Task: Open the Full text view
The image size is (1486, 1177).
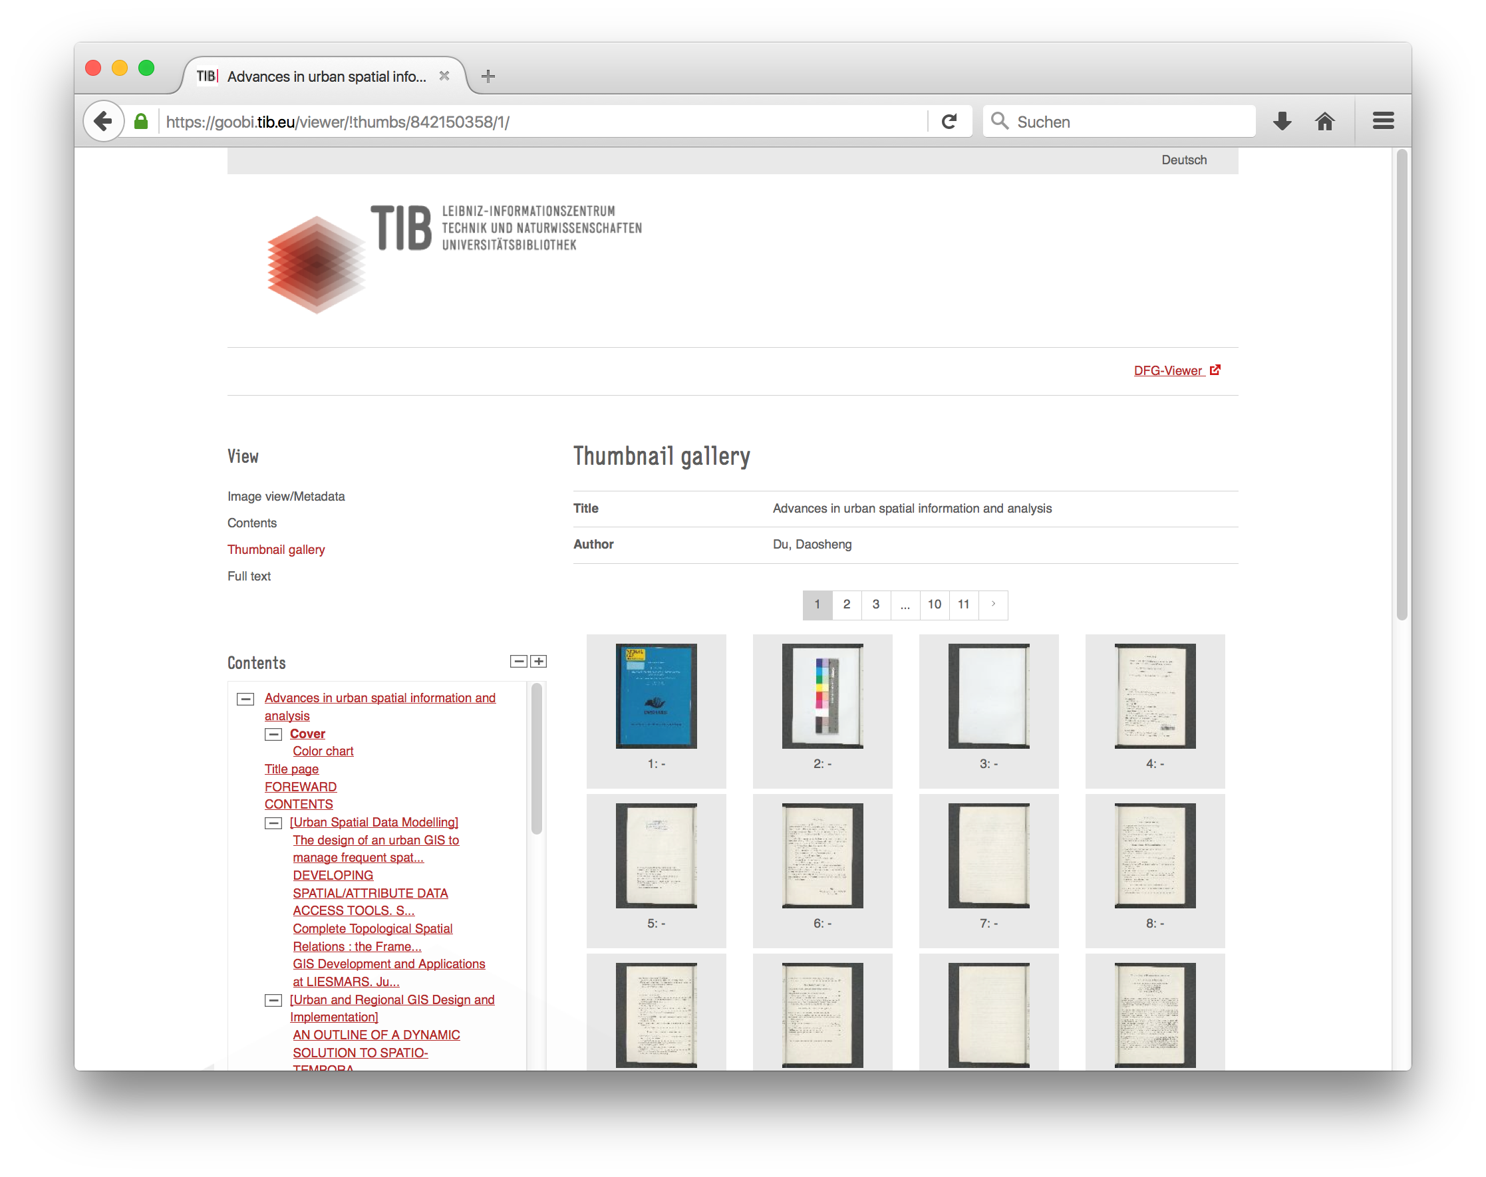Action: click(249, 576)
